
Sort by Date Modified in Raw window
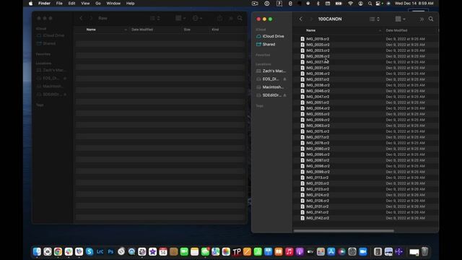point(142,30)
